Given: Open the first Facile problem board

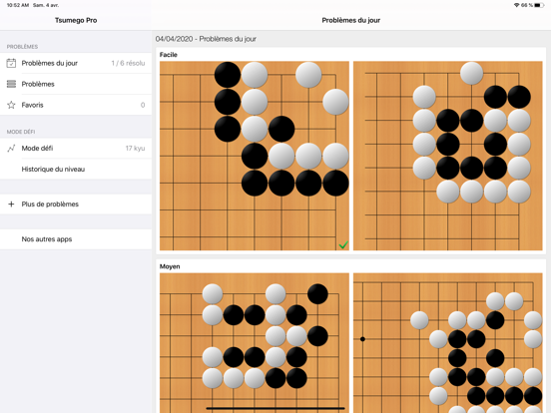Looking at the screenshot, I should click(255, 156).
